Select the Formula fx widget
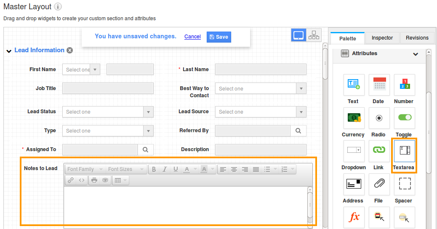 (354, 217)
